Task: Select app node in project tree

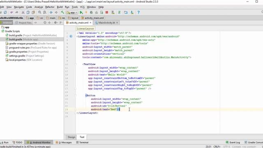Action: click(5, 27)
